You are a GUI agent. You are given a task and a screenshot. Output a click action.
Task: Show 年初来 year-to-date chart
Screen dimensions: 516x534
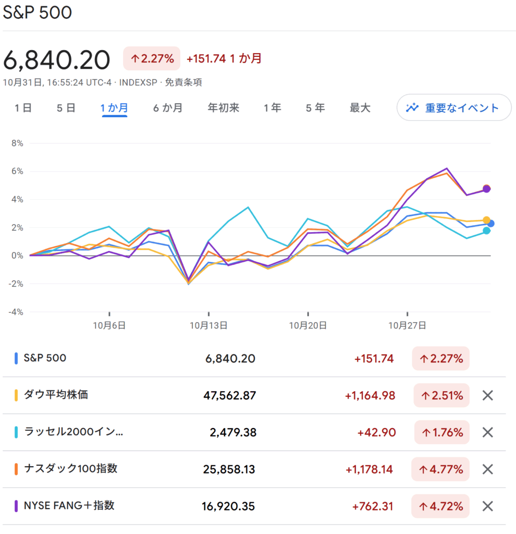point(223,108)
